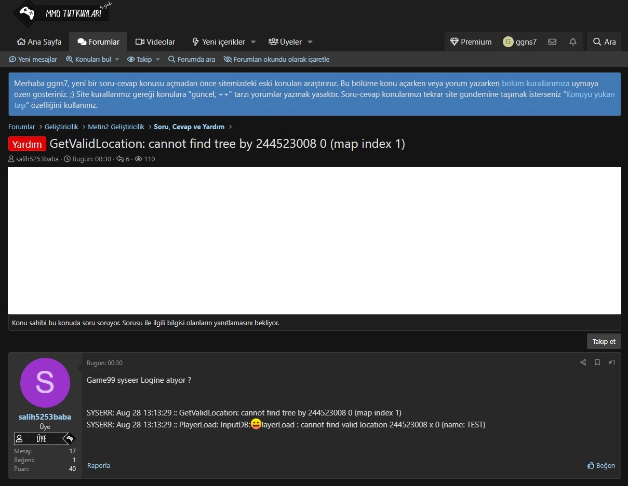Share the post via share icon
This screenshot has height=486, width=628.
(x=583, y=363)
